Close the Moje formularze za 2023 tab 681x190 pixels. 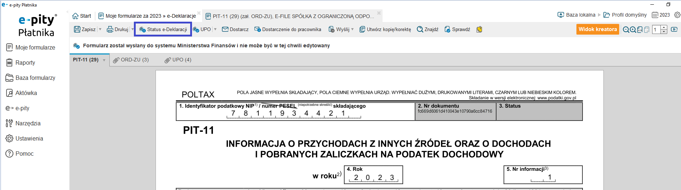click(x=199, y=13)
